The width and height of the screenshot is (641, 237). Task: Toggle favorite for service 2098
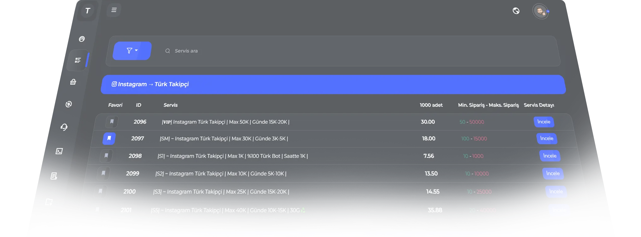pos(106,156)
